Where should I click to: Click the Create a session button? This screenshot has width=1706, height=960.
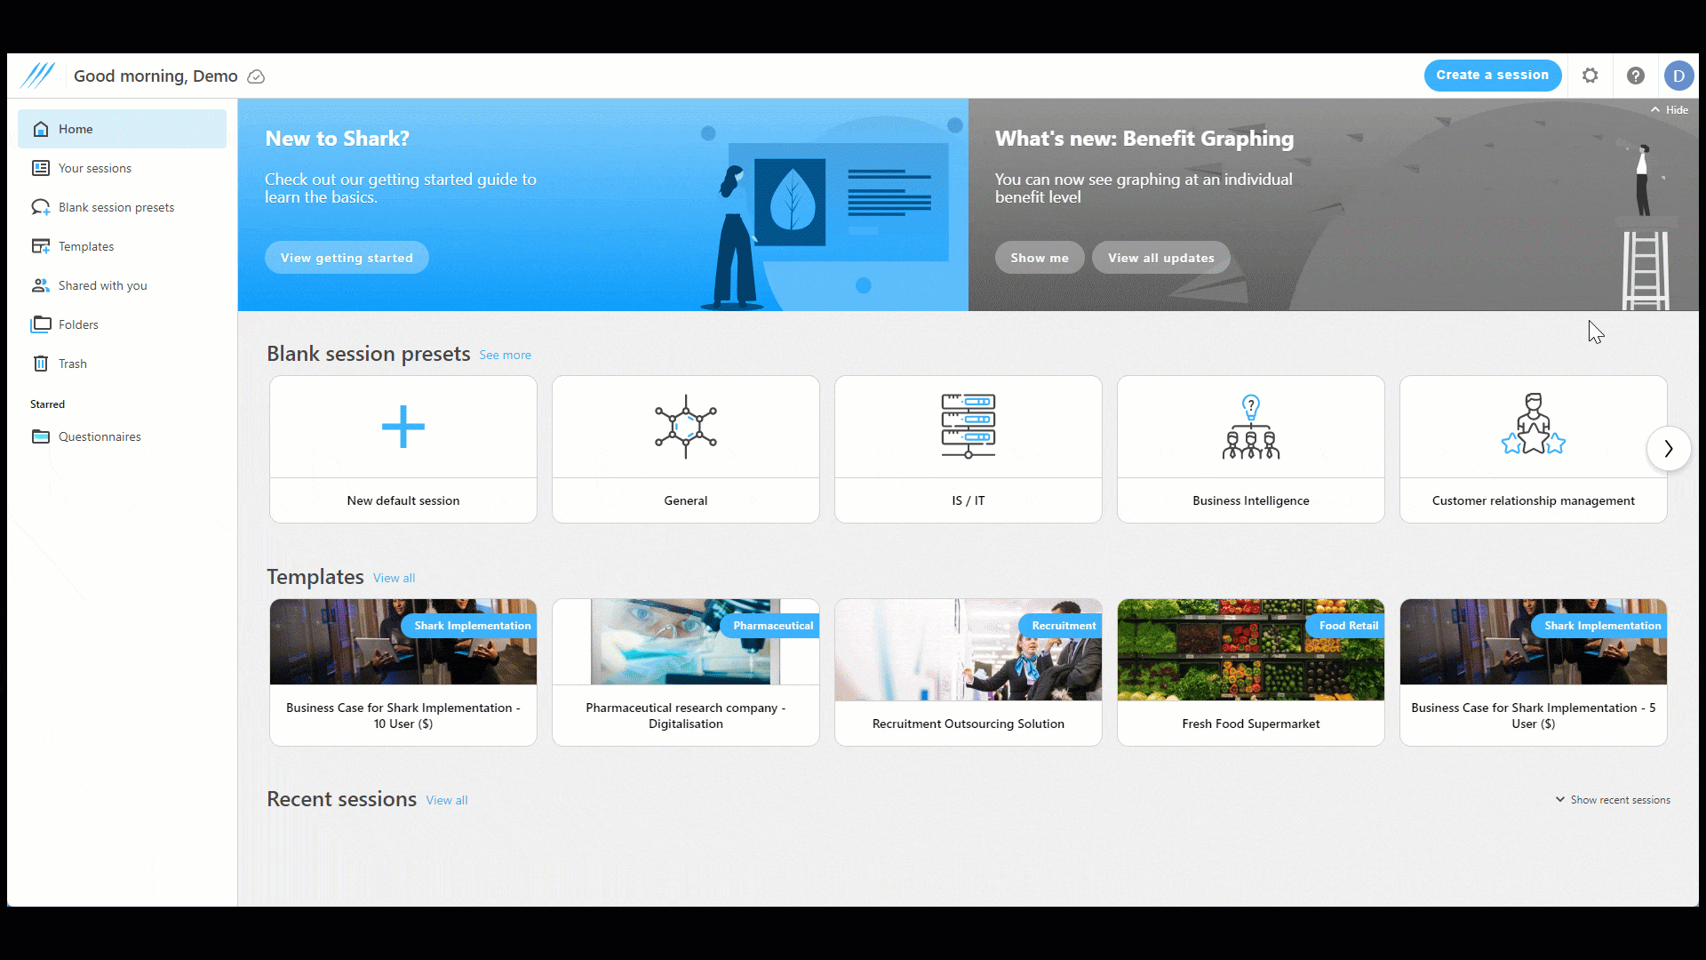coord(1493,76)
